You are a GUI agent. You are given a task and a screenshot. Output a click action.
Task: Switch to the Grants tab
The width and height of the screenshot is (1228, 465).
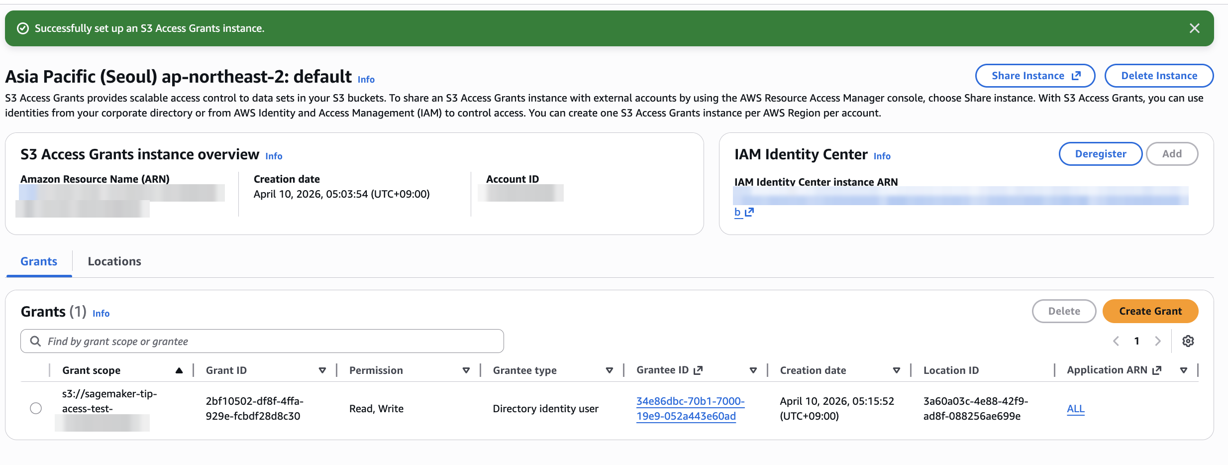click(x=39, y=261)
